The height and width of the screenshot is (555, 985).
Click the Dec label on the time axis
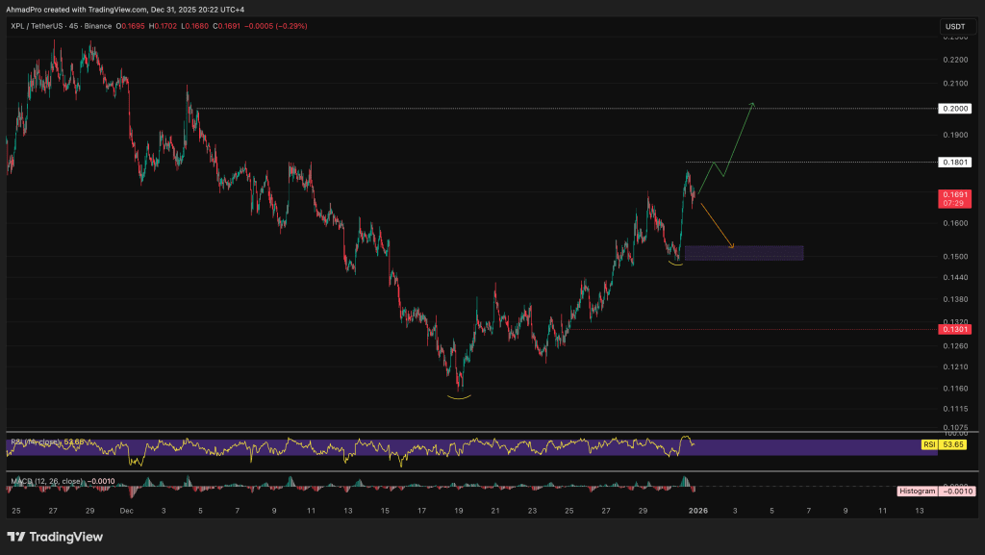point(125,511)
